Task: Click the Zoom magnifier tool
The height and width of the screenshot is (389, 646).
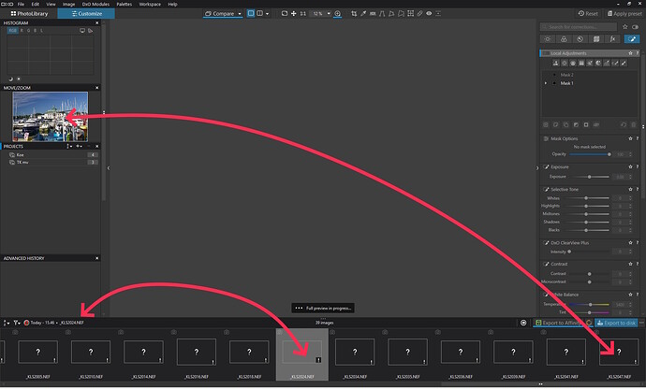Action: pos(337,14)
